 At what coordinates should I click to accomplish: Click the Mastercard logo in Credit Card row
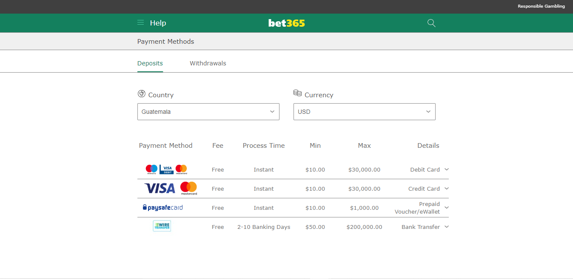[188, 188]
